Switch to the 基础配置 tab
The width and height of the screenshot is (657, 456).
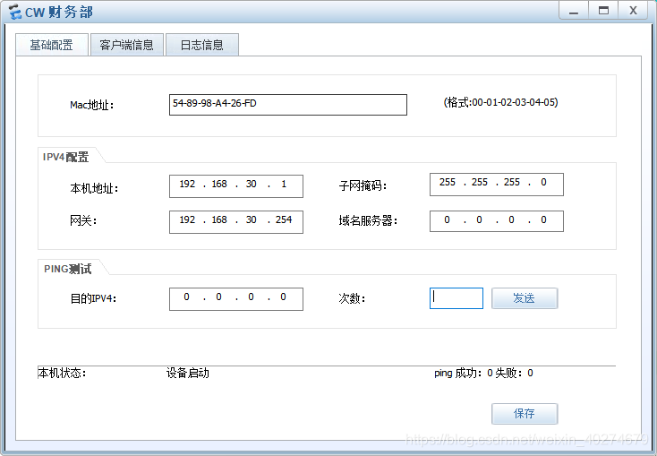coord(52,45)
